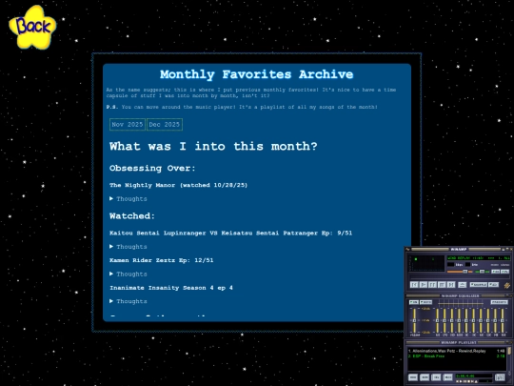Click the 'Monthly Favorites Archive' heading
Image resolution: width=514 pixels, height=386 pixels.
pos(257,74)
